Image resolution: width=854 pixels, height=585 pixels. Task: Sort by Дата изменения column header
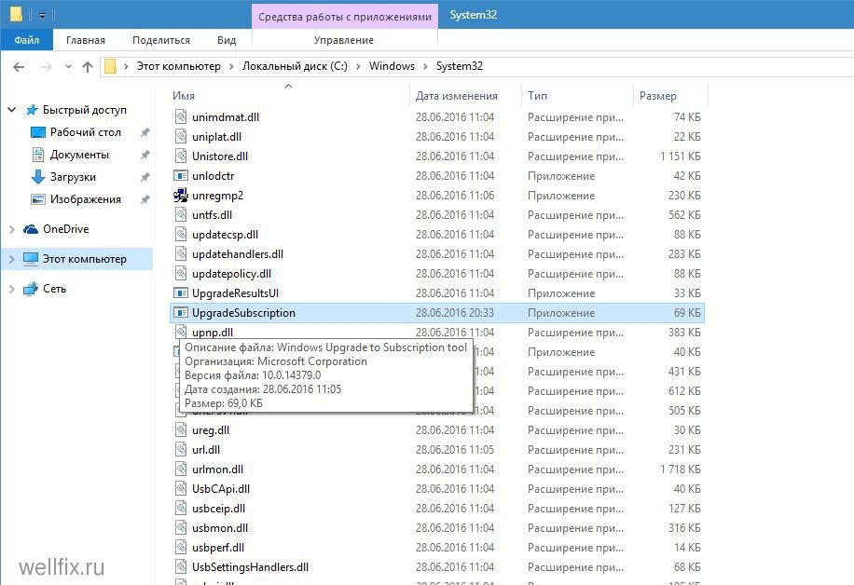(x=457, y=96)
